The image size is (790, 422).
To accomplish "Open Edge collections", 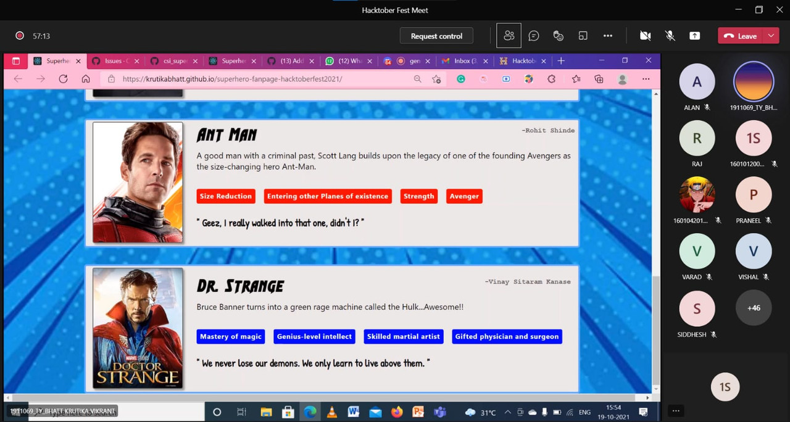I will point(599,79).
